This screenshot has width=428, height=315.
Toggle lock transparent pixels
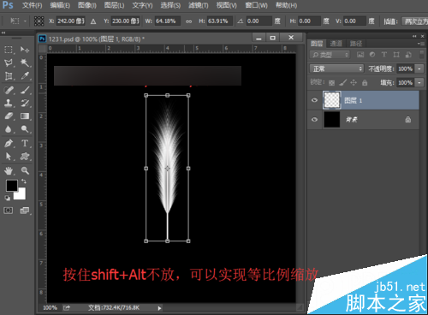tap(331, 83)
